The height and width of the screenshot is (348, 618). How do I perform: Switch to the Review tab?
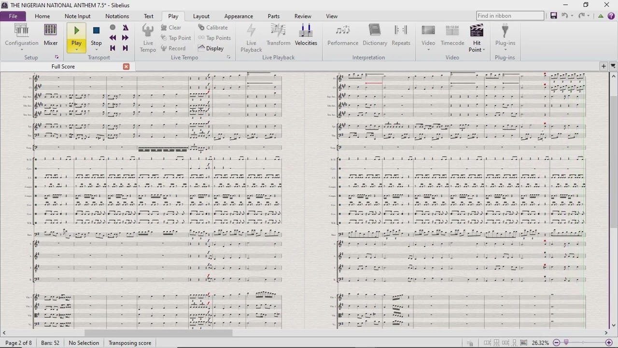click(x=303, y=16)
